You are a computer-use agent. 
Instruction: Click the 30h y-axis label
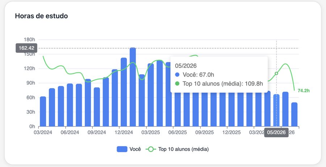(32, 112)
